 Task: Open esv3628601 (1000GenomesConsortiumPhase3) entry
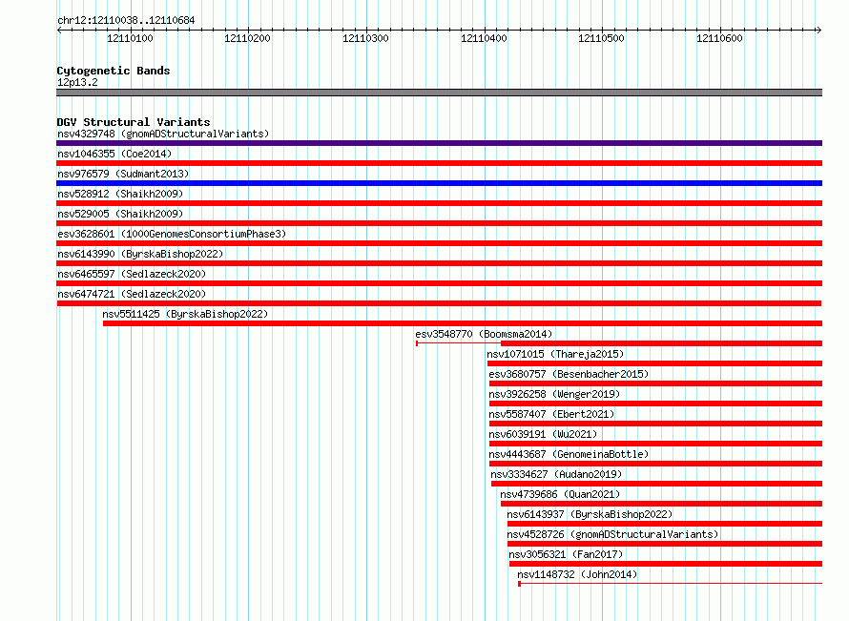tap(172, 234)
